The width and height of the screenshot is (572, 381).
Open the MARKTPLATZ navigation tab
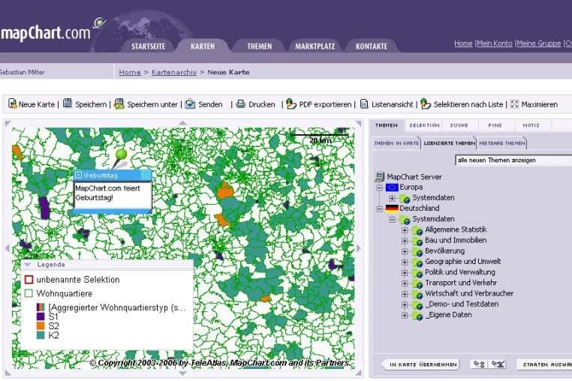[315, 46]
